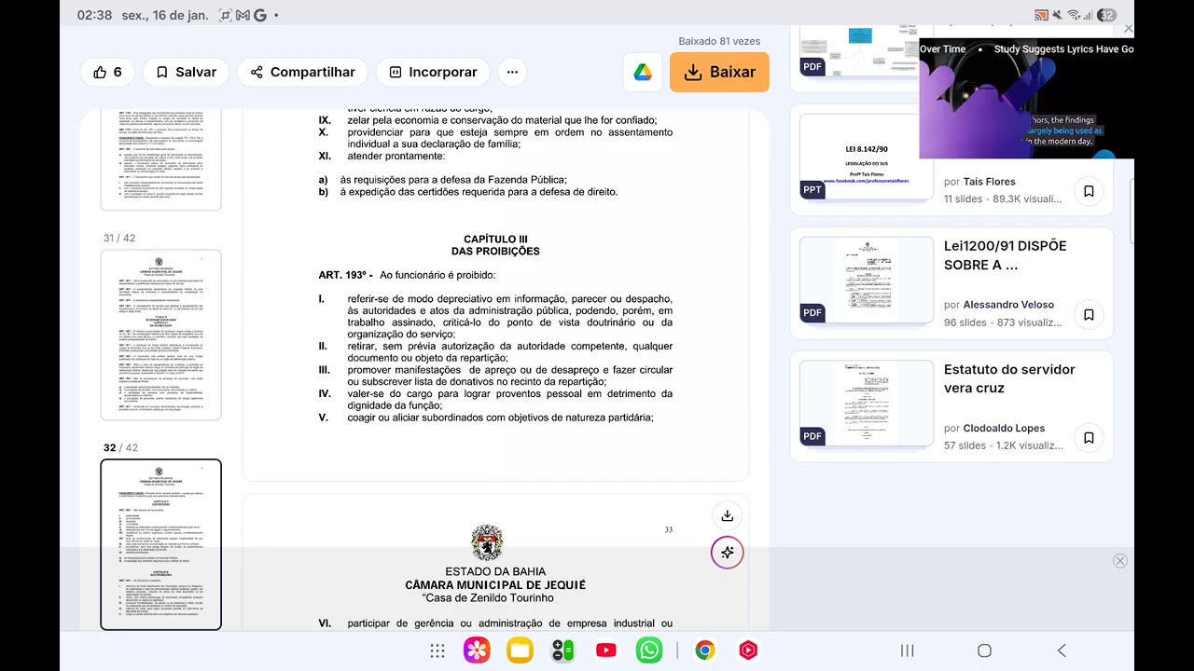Viewport: 1194px width, 671px height.
Task: Click the orange Baixar download button
Action: 719,72
